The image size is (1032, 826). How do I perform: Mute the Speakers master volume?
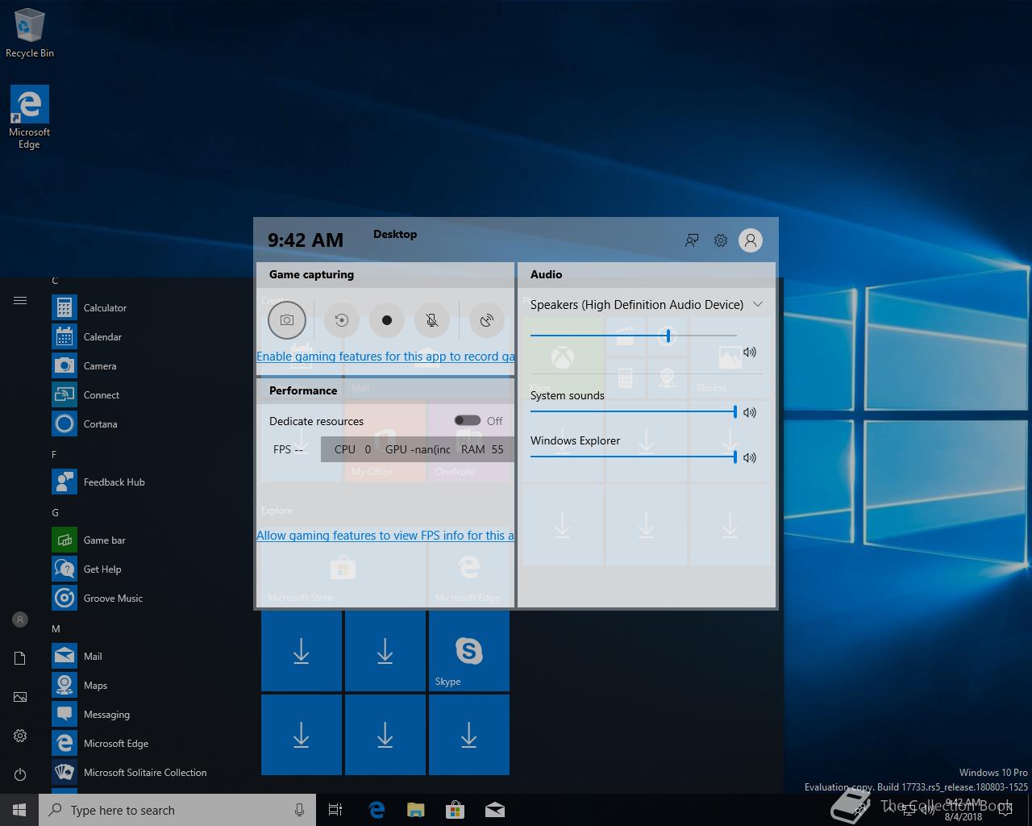[x=750, y=352]
